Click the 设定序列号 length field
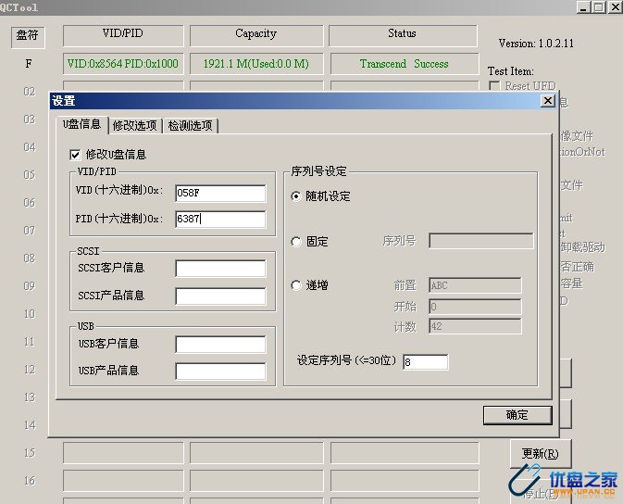 pos(425,362)
